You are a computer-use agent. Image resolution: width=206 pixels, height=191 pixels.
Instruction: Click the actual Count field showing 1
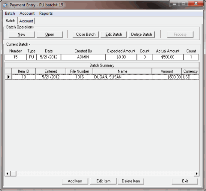[191, 57]
